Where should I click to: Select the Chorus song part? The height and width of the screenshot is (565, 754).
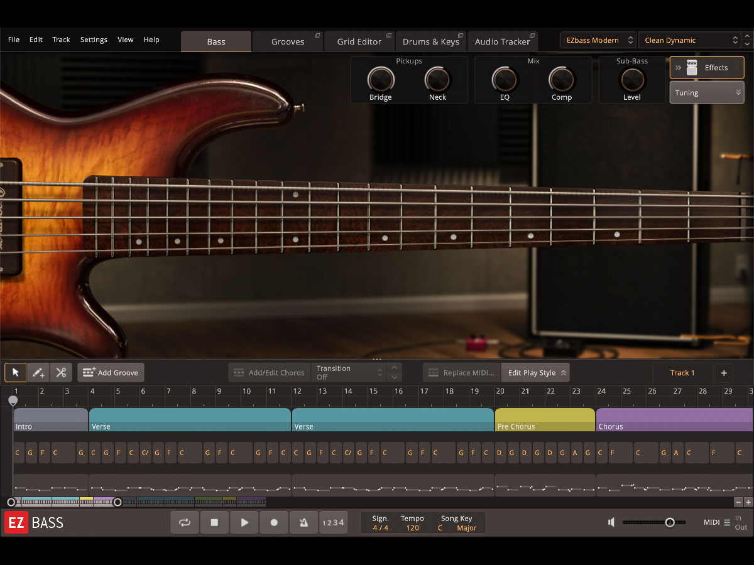pyautogui.click(x=674, y=420)
